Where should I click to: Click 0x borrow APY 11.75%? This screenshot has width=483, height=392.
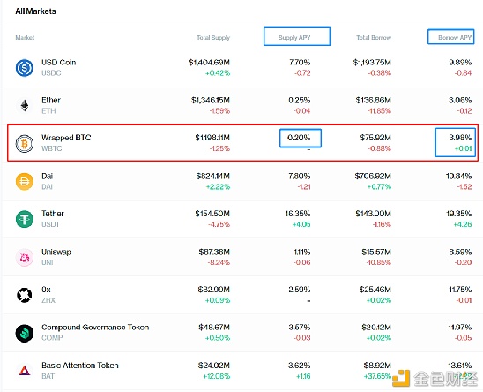coord(460,290)
